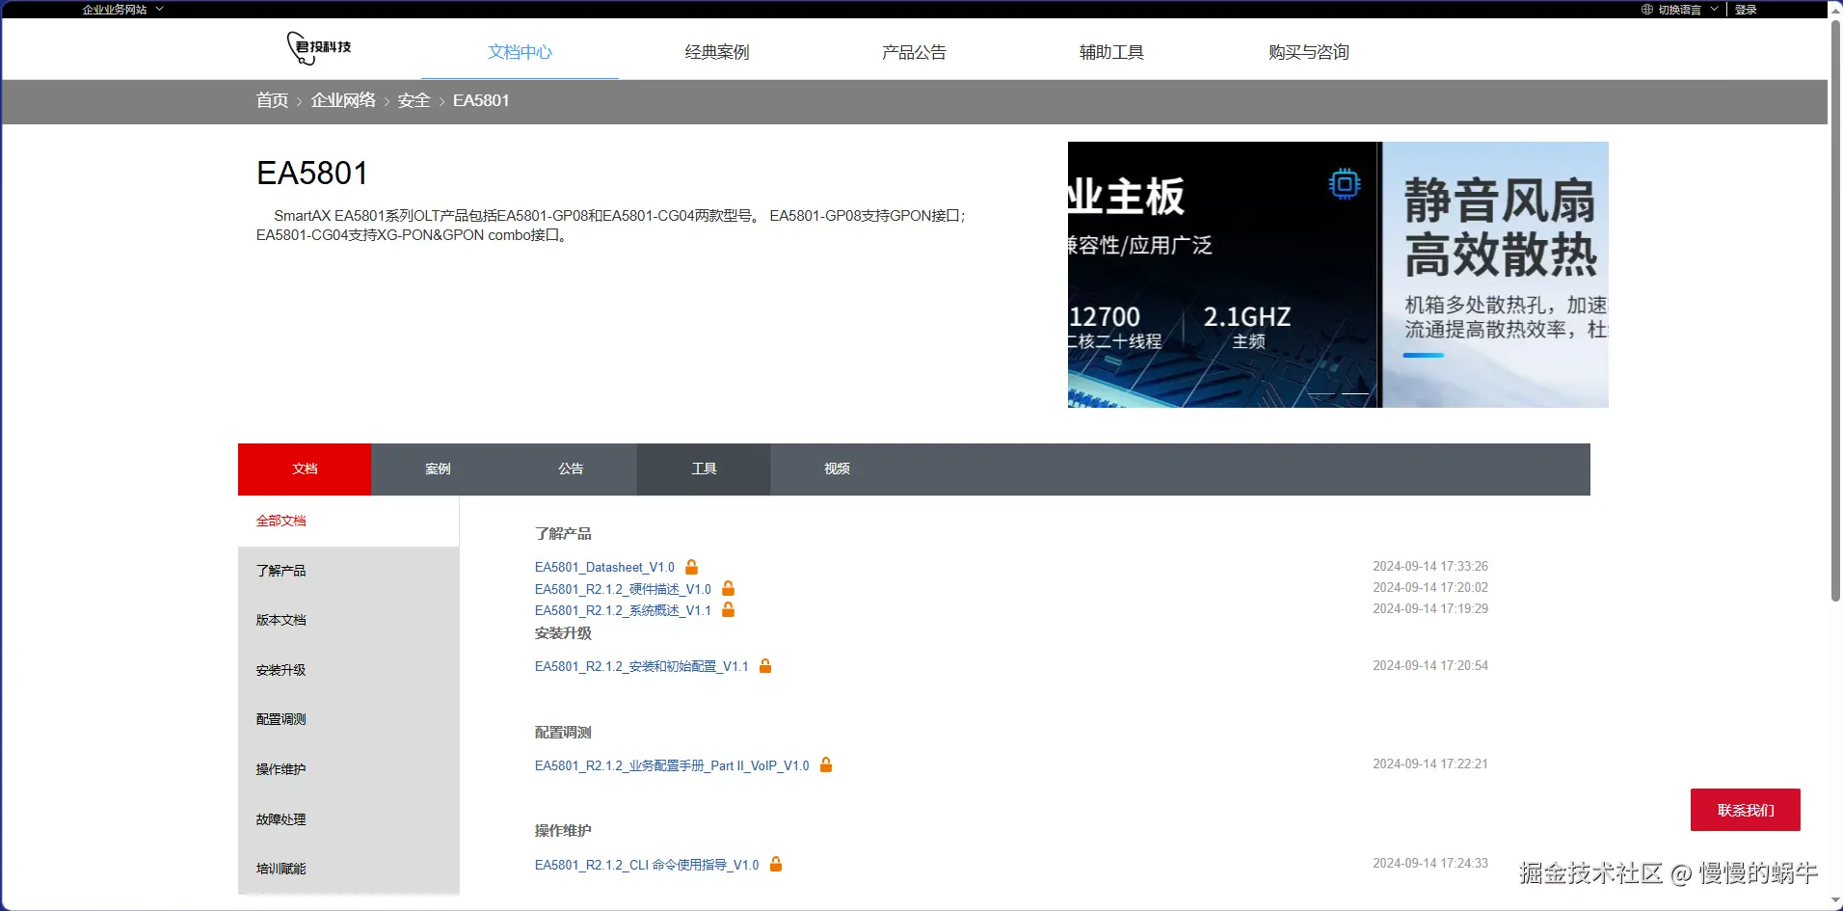This screenshot has width=1843, height=911.
Task: Open 购买与咨询 in the top navigation
Action: point(1309,52)
